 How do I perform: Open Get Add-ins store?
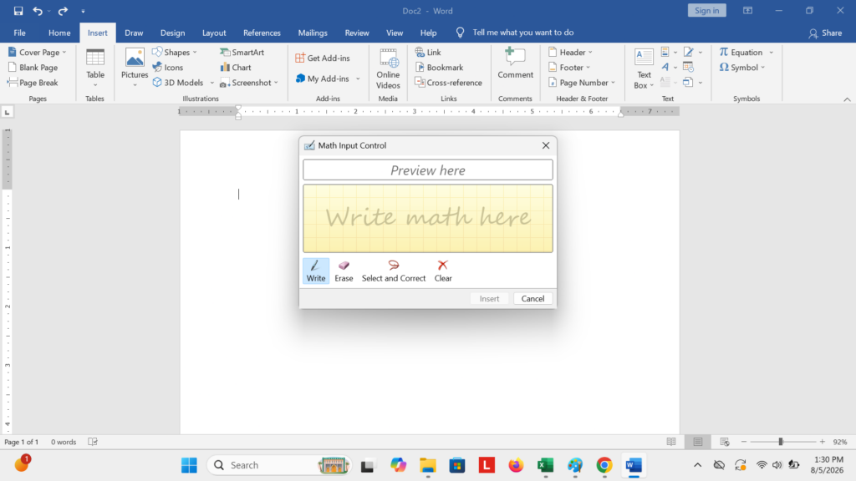(323, 58)
